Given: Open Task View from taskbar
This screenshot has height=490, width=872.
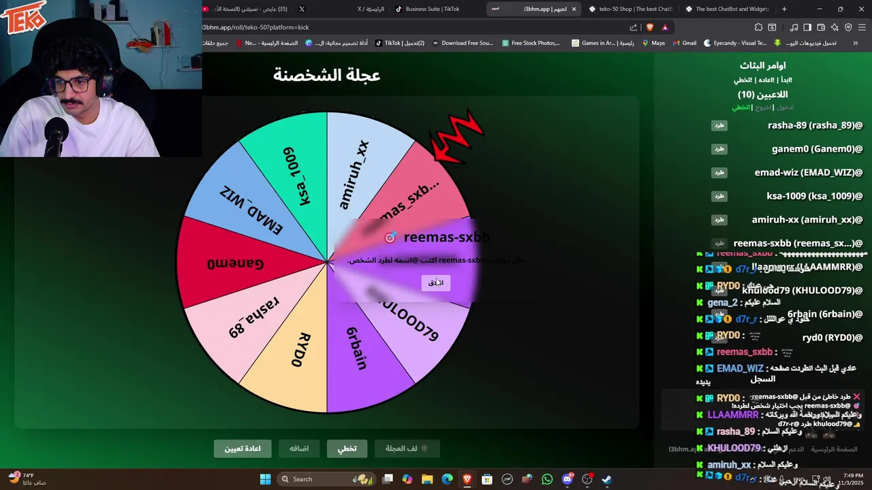Looking at the screenshot, I should pyautogui.click(x=388, y=479).
